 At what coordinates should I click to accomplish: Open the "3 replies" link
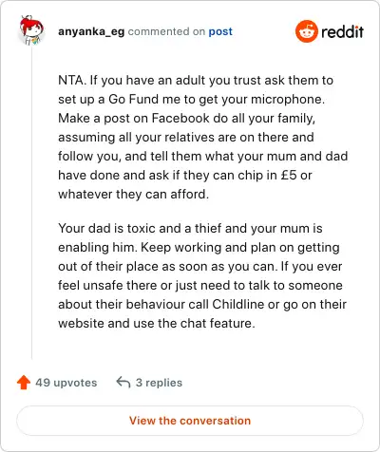pyautogui.click(x=159, y=383)
